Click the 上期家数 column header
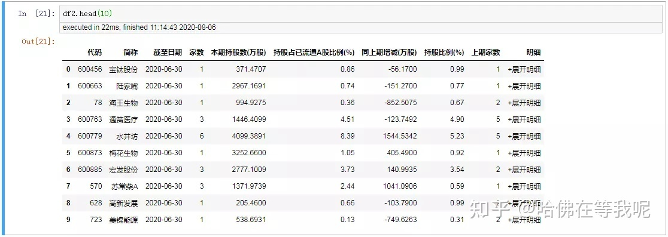Viewport: 668px width, 237px height. 485,53
